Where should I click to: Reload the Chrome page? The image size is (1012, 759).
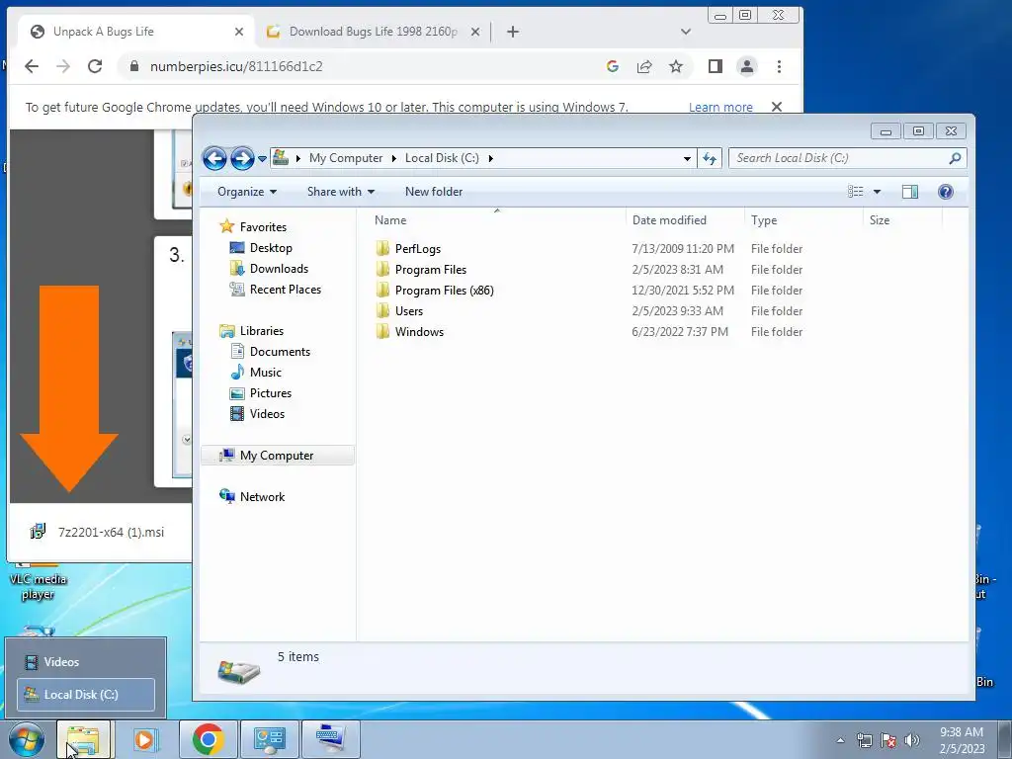click(x=95, y=66)
